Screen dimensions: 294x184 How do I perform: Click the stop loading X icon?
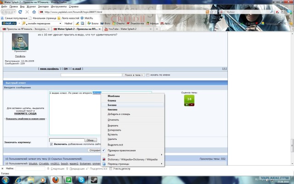click(27, 12)
